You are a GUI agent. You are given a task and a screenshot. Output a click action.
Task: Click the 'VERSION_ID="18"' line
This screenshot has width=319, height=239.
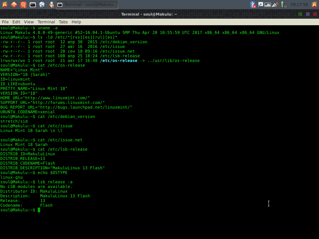click(x=19, y=93)
